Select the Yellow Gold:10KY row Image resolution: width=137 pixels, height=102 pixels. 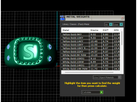tap(90, 38)
